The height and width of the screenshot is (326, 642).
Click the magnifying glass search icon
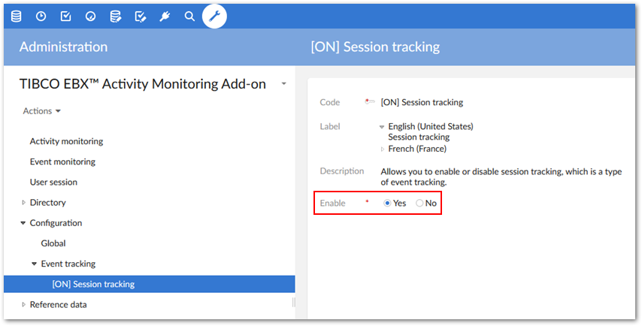pos(189,17)
